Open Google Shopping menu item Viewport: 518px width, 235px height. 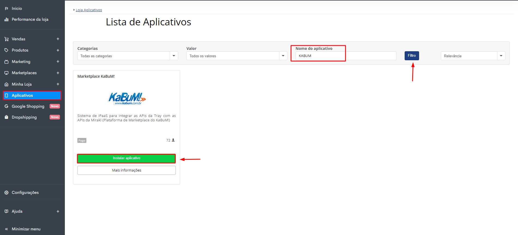(28, 107)
